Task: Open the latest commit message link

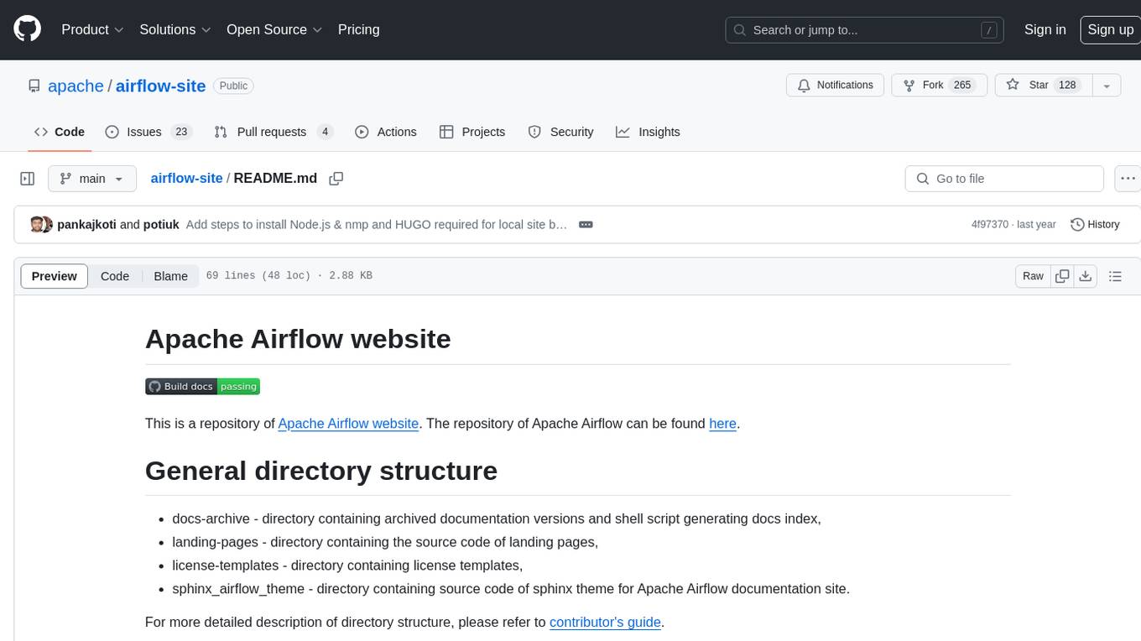Action: [377, 225]
